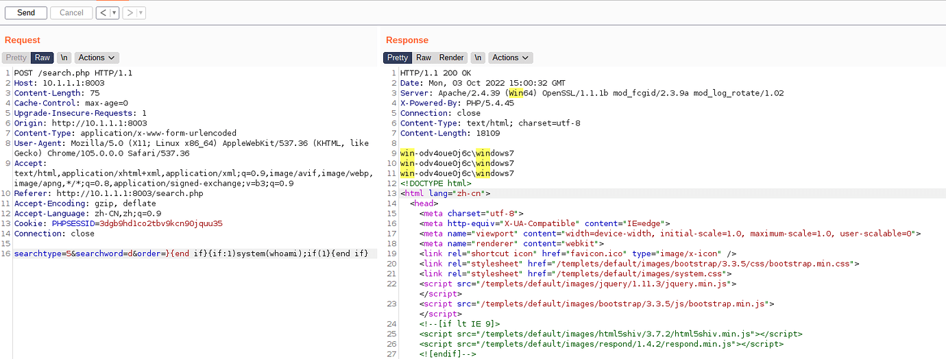Click the request Content-Type x-www-form-urlencoded header
The image size is (946, 359).
pos(125,133)
